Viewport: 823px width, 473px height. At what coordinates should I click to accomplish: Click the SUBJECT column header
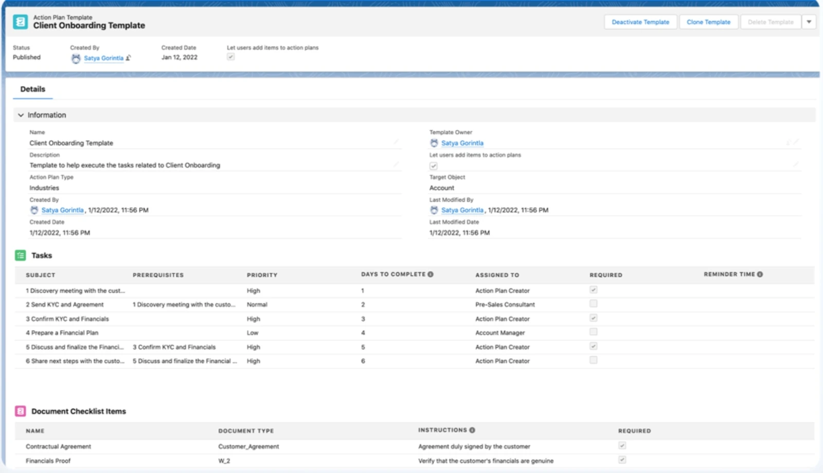click(41, 275)
